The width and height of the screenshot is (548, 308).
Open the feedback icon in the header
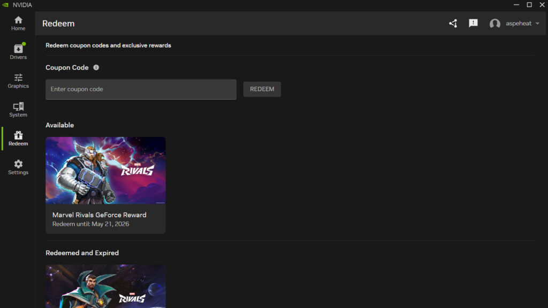(x=473, y=24)
